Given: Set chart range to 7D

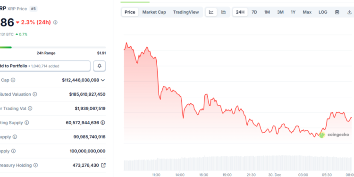Looking at the screenshot, I should (x=254, y=12).
